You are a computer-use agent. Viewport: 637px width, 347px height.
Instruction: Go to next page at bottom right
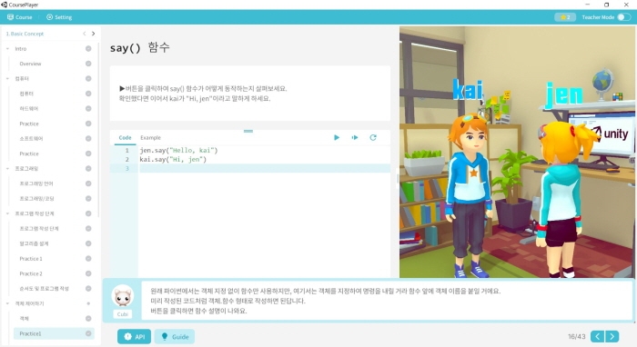pyautogui.click(x=612, y=336)
